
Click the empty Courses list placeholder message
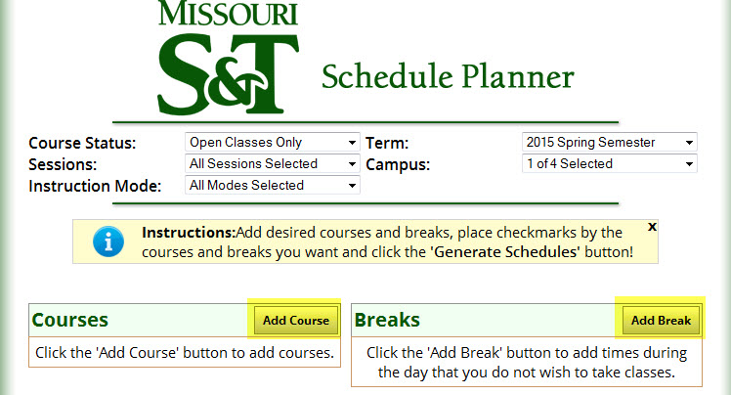tap(185, 353)
